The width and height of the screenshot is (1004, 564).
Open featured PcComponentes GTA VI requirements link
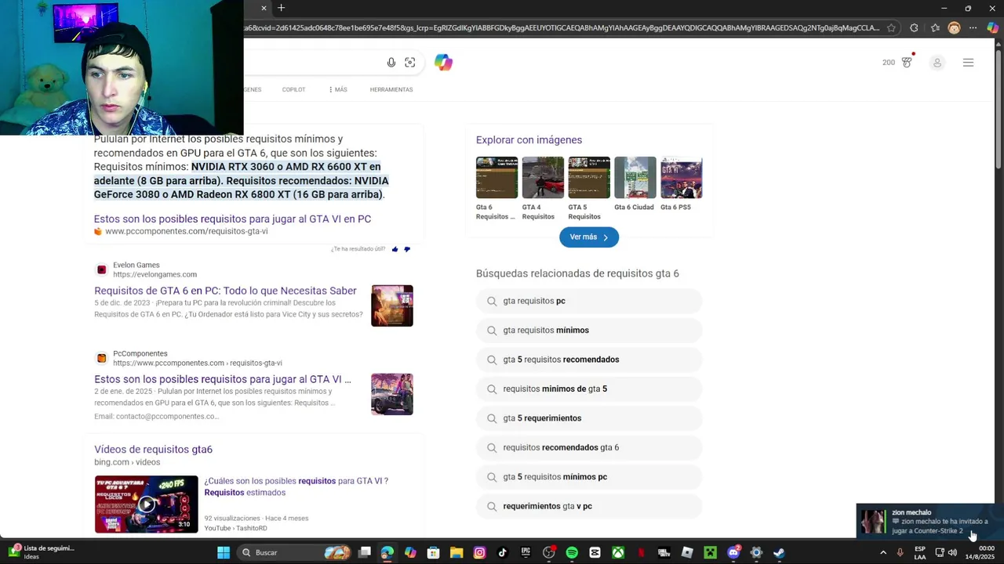(x=232, y=219)
